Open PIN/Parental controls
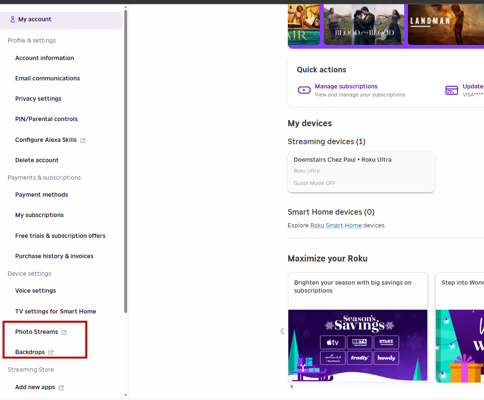 click(x=46, y=119)
